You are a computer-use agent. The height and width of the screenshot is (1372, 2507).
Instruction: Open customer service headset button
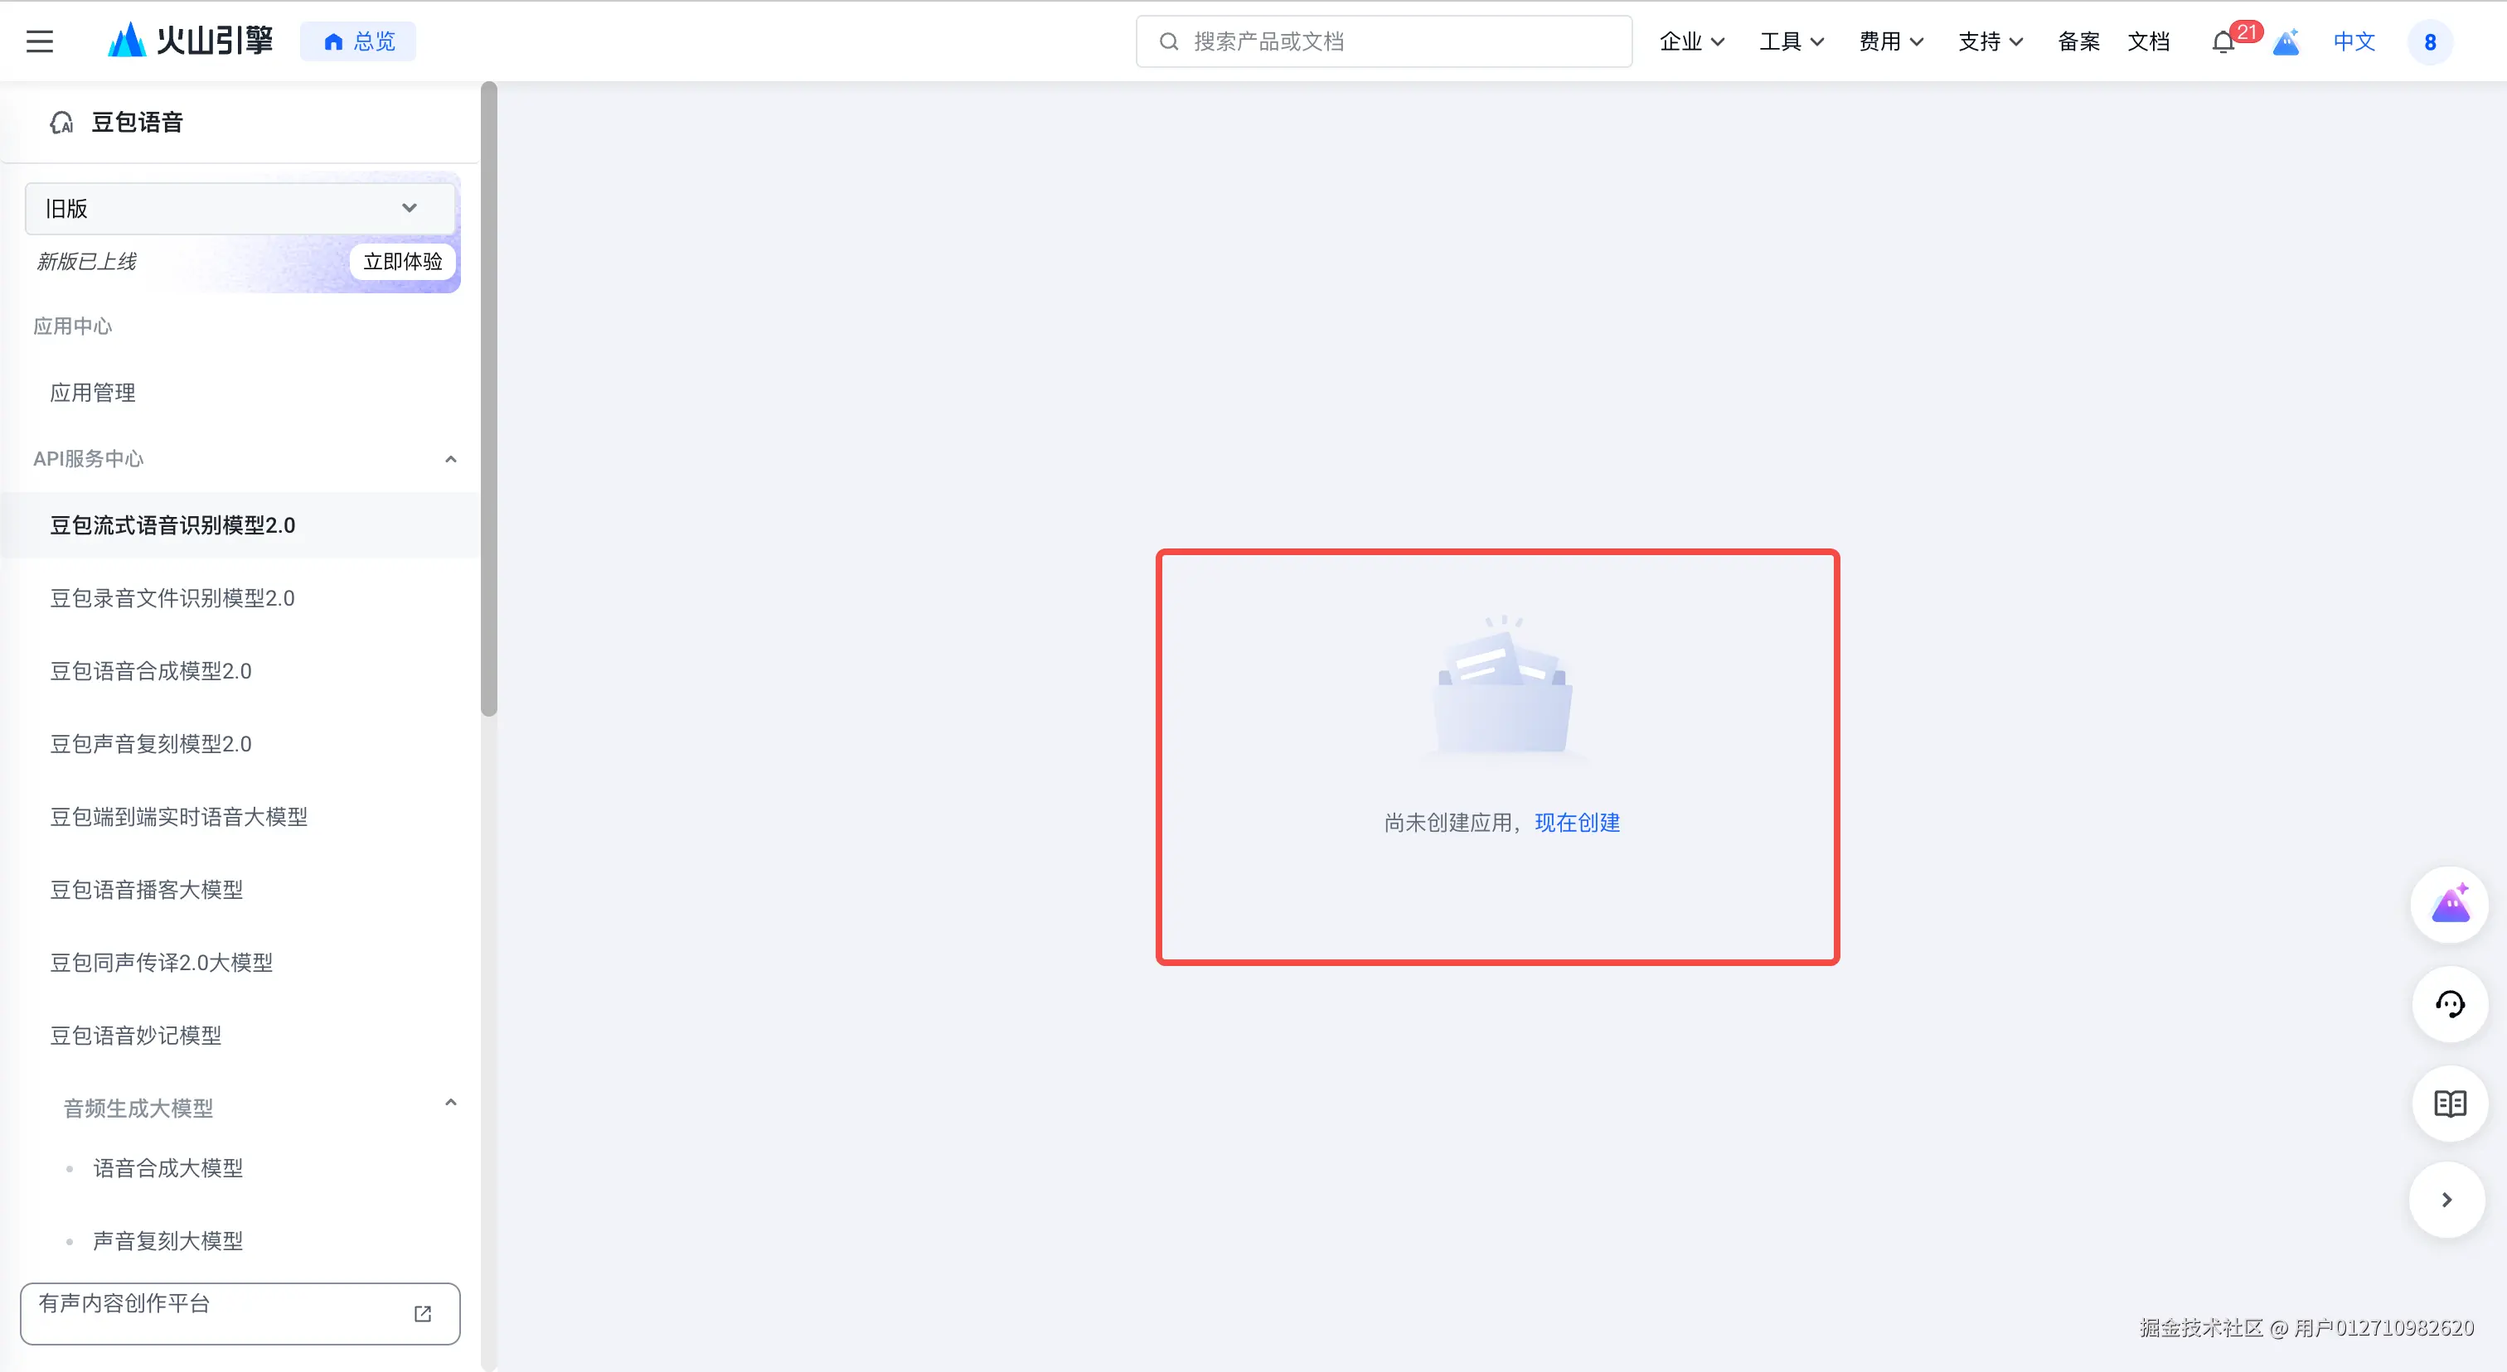[x=2450, y=1004]
